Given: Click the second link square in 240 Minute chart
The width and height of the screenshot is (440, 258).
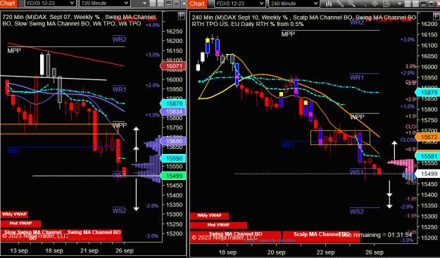Looking at the screenshot, I should [x=415, y=4].
